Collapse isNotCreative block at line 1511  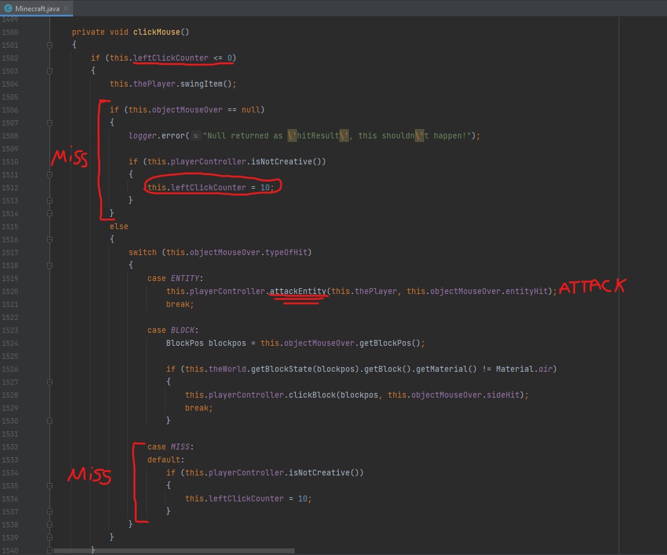click(50, 175)
